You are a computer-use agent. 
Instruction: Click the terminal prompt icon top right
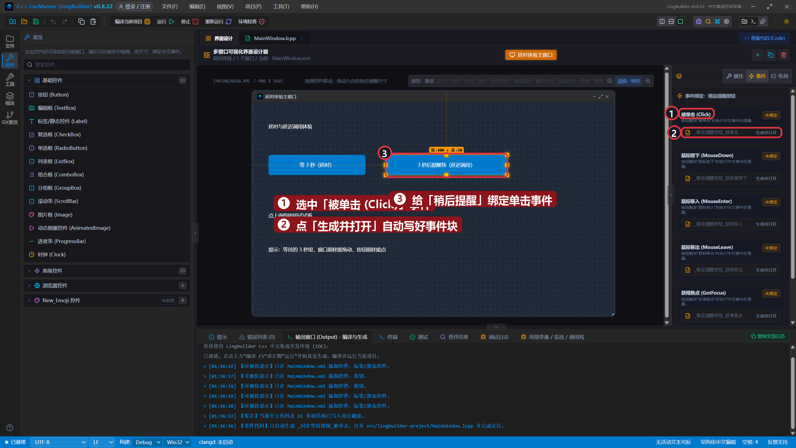(754, 22)
